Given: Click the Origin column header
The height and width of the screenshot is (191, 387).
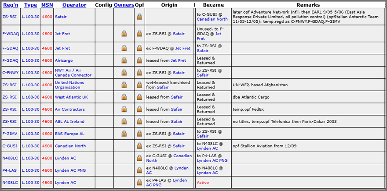Looking at the screenshot, I should click(x=169, y=5).
